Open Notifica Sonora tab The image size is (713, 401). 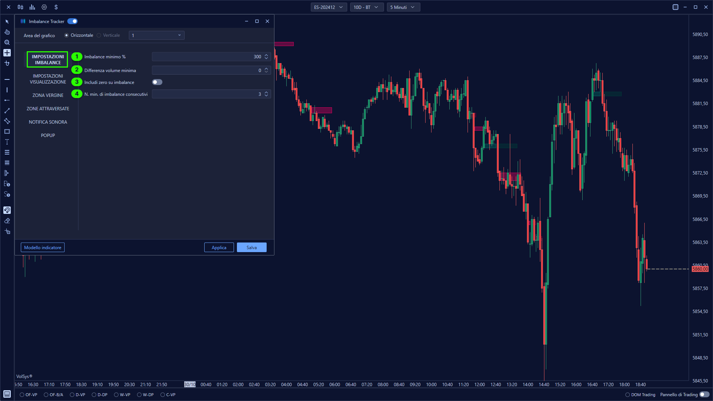[48, 122]
